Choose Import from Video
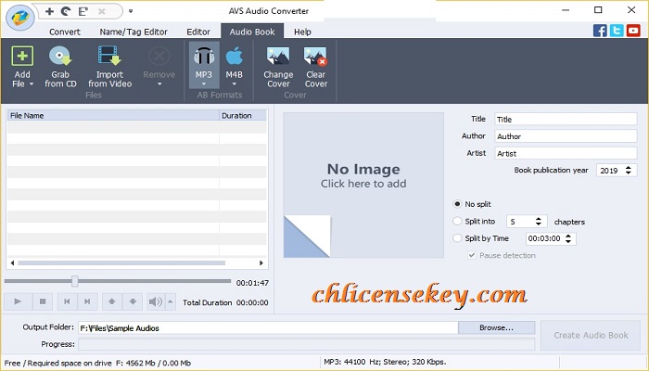Screen dimensions: 649x371 point(109,66)
